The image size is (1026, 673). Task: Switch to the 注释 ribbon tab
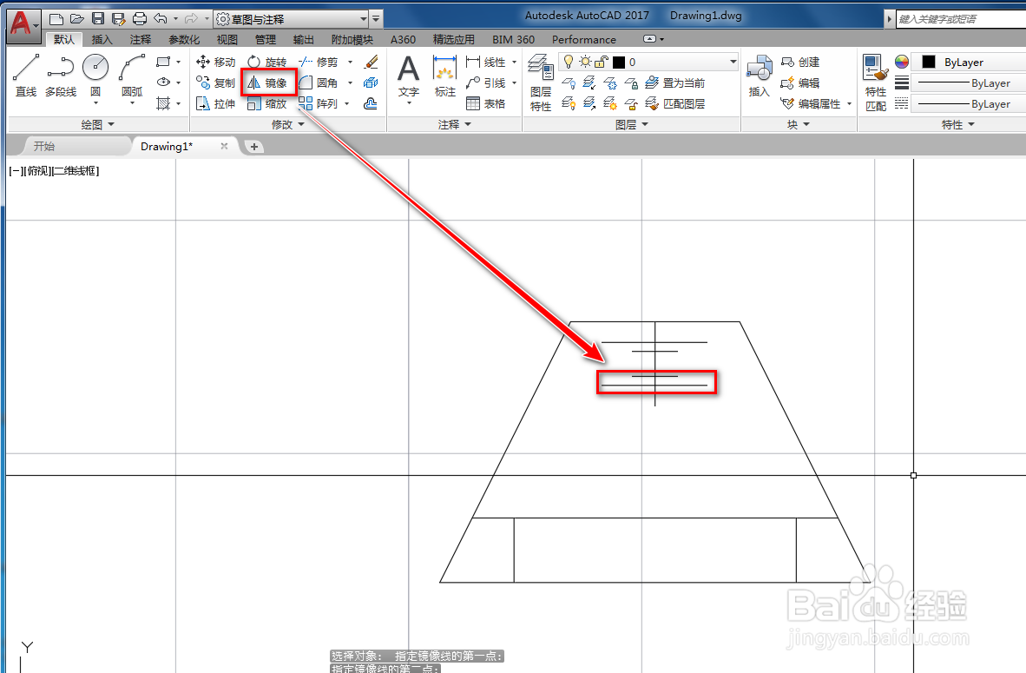[x=140, y=39]
